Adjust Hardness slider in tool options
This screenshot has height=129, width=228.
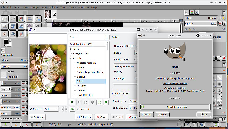pyautogui.click(x=11, y=107)
